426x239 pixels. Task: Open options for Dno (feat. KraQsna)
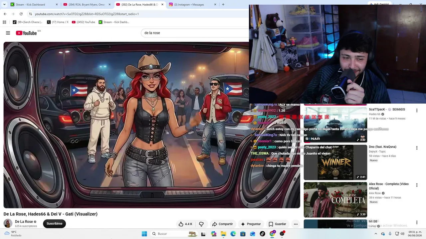coord(417,148)
